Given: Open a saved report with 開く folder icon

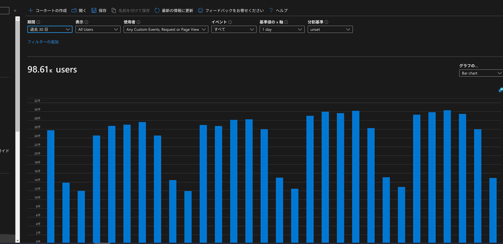Looking at the screenshot, I should 74,10.
